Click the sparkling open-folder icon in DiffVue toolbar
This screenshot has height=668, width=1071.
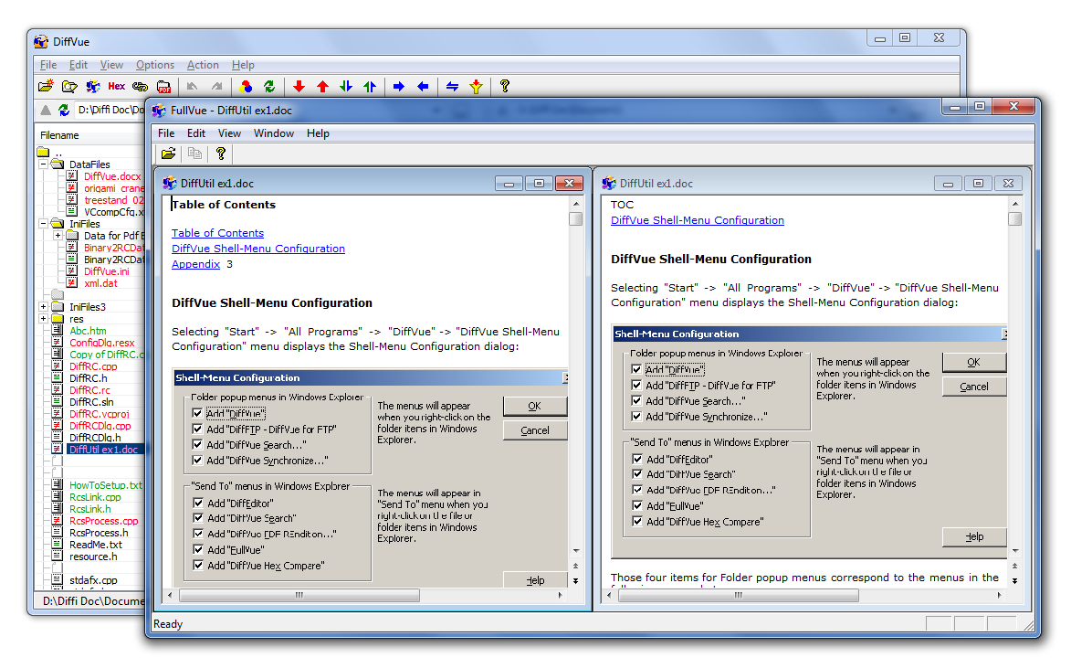pos(46,86)
